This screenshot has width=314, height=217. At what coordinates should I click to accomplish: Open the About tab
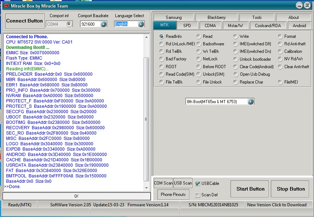294,17
